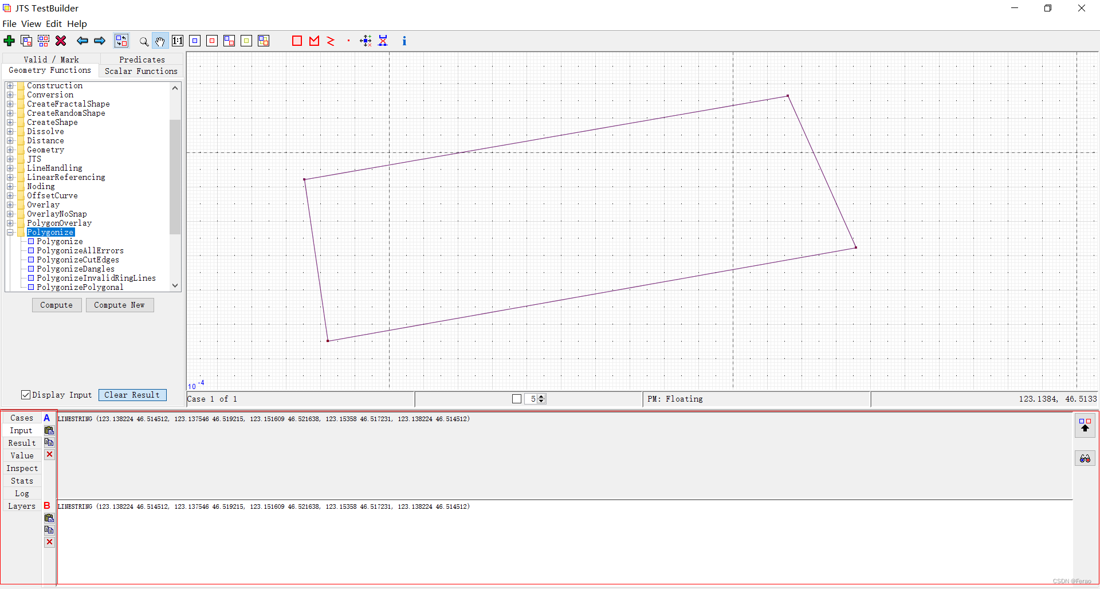Increment the spinner showing 5
The width and height of the screenshot is (1100, 589).
pos(542,396)
